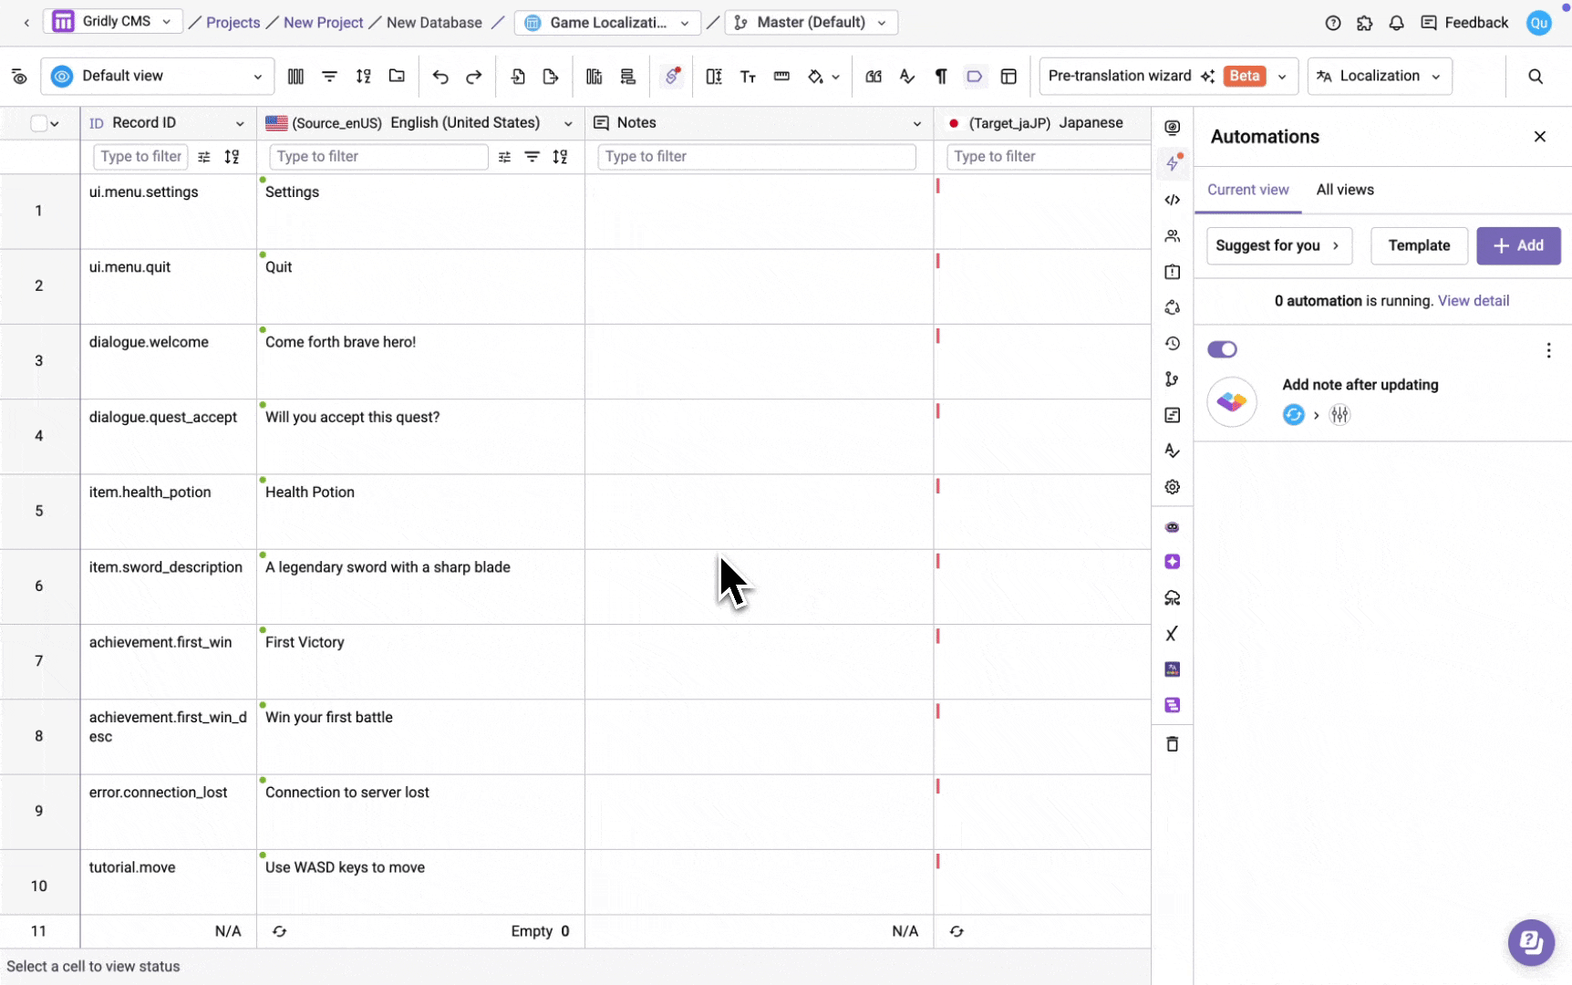Expand the Master (Default) branch dropdown
This screenshot has height=985, width=1572.
[811, 23]
